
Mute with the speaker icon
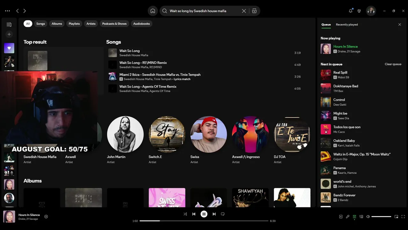(368, 217)
